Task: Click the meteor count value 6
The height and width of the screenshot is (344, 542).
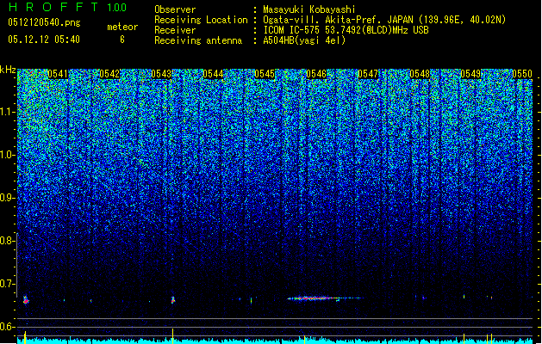Action: [x=122, y=40]
